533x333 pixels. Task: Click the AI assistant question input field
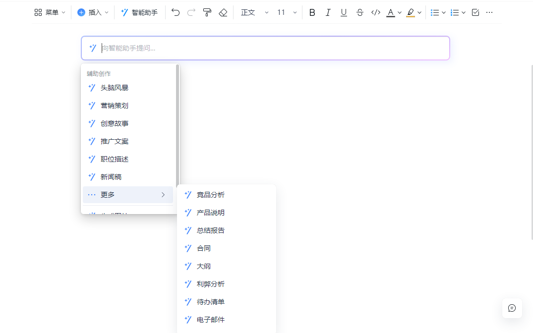(273, 48)
